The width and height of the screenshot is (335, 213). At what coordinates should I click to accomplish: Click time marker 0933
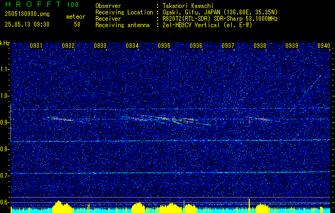click(x=100, y=45)
